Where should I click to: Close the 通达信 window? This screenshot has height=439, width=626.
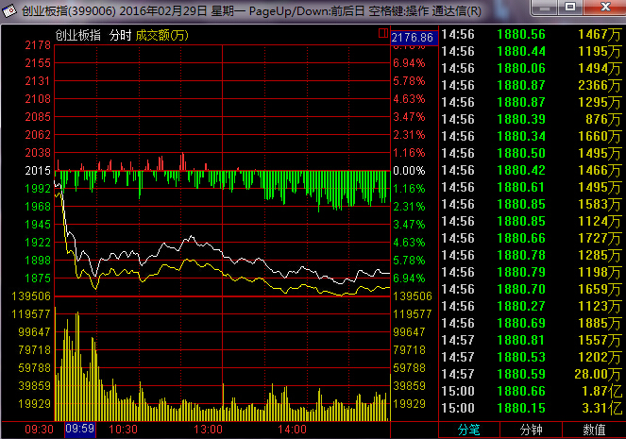(604, 8)
